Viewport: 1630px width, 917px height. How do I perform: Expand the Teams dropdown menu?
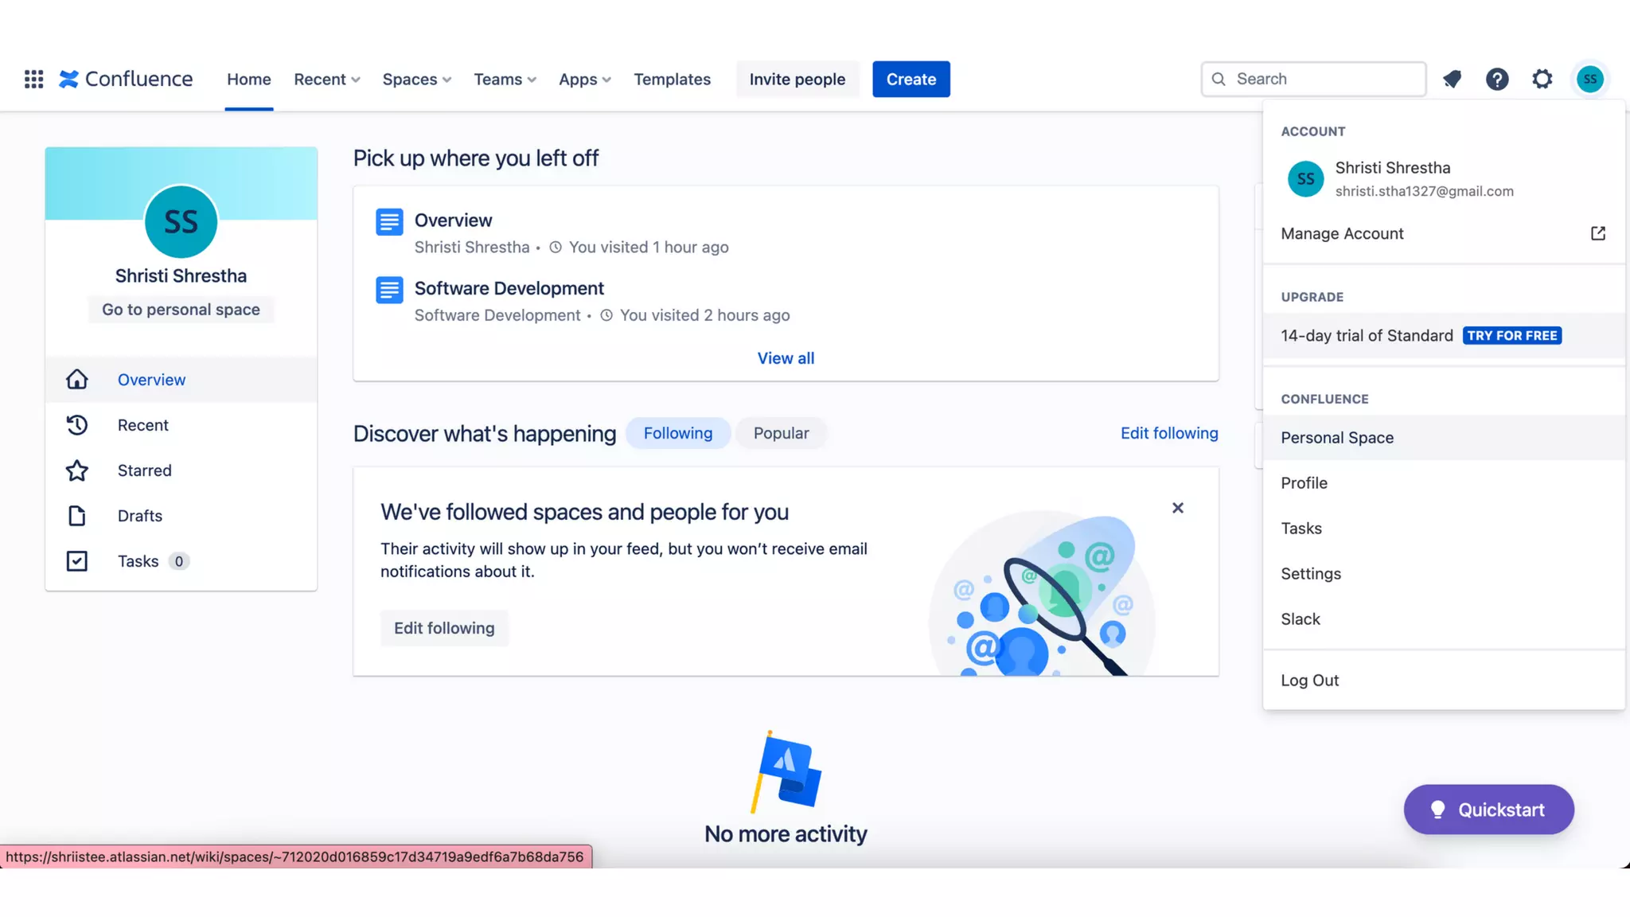pyautogui.click(x=505, y=79)
